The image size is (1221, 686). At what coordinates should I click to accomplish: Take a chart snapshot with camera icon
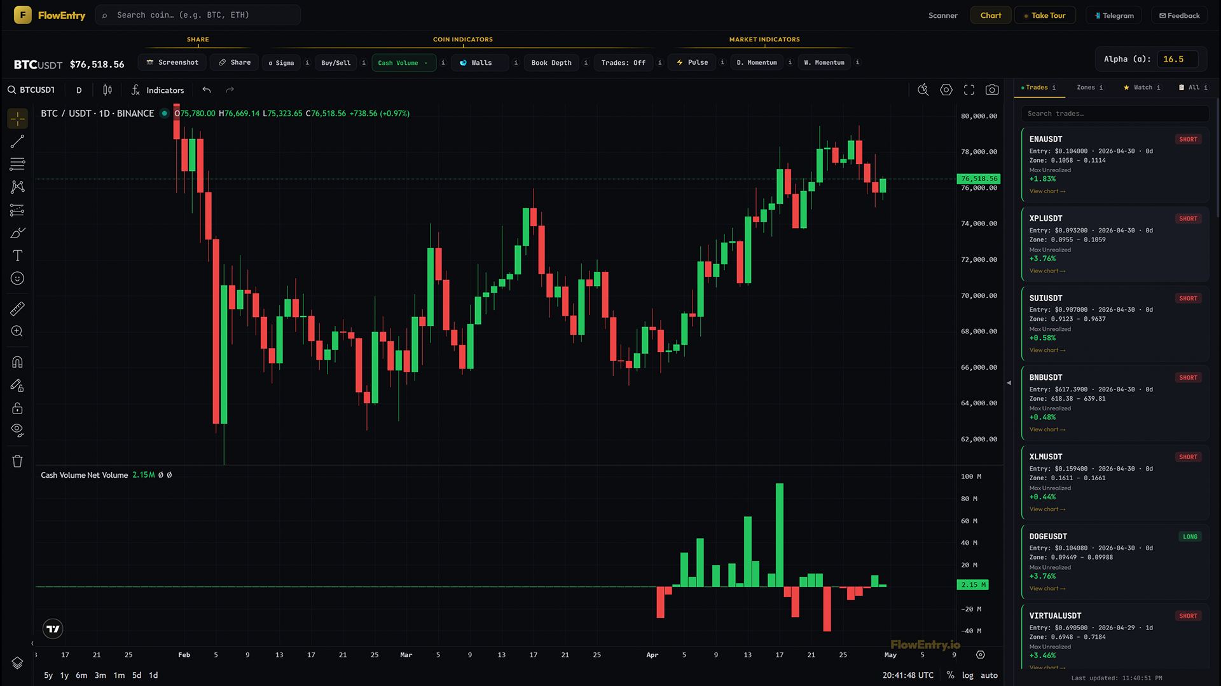[992, 90]
